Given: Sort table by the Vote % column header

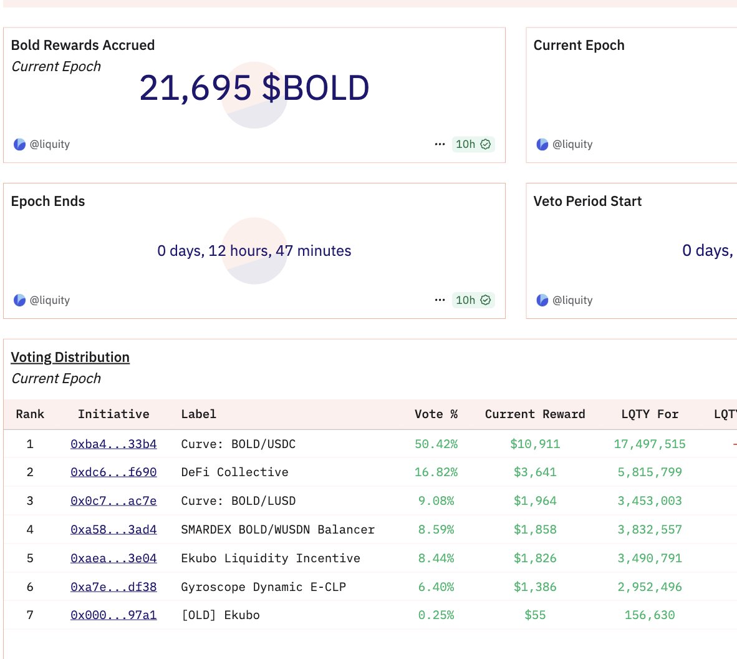Looking at the screenshot, I should pyautogui.click(x=436, y=414).
